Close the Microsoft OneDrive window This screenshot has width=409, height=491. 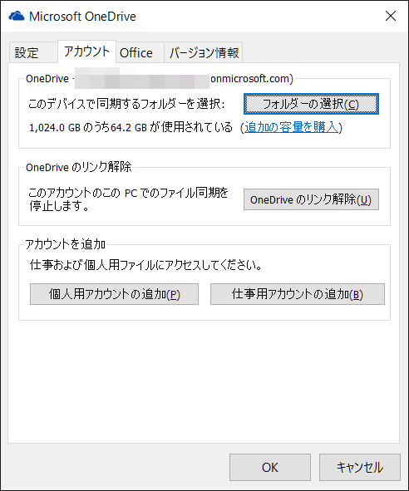[391, 16]
